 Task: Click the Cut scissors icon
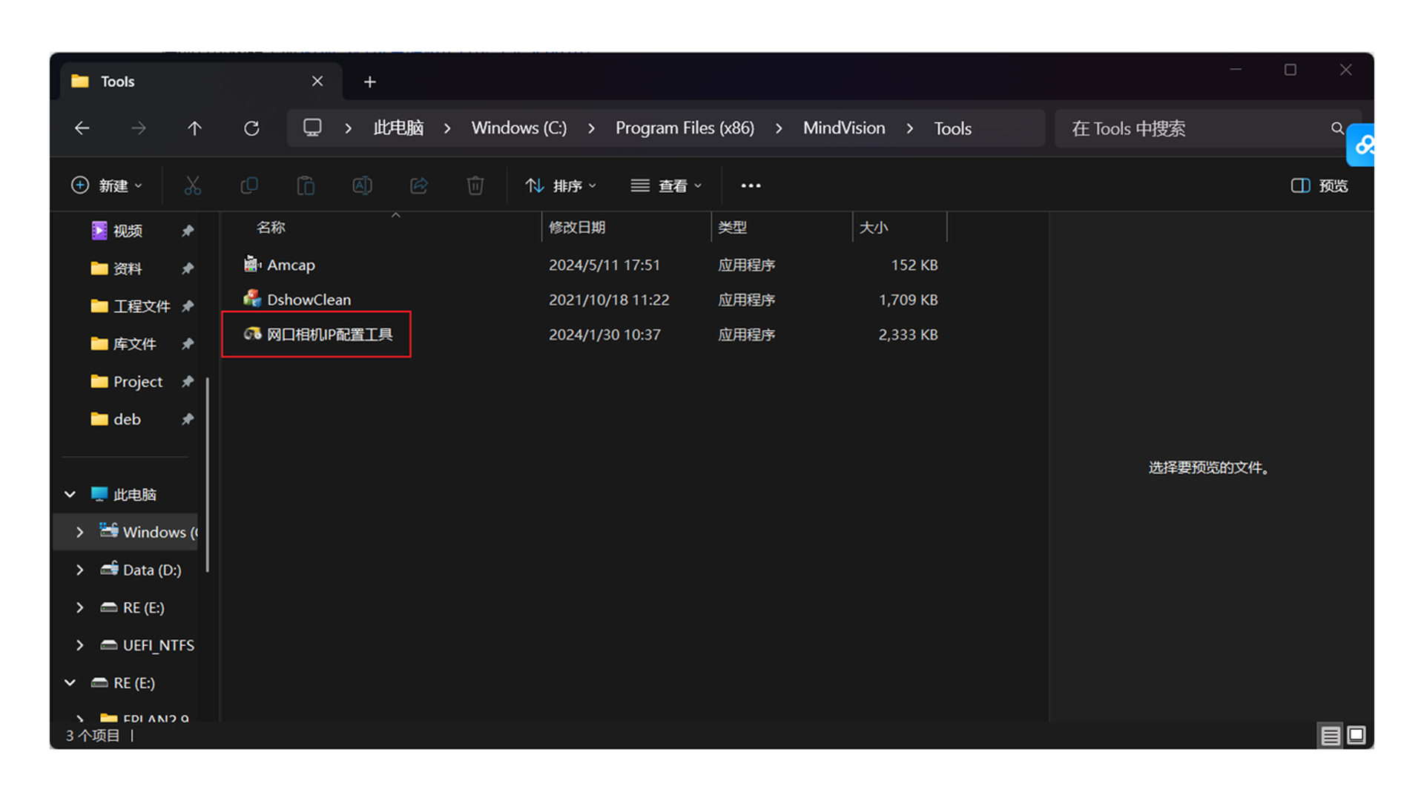192,185
